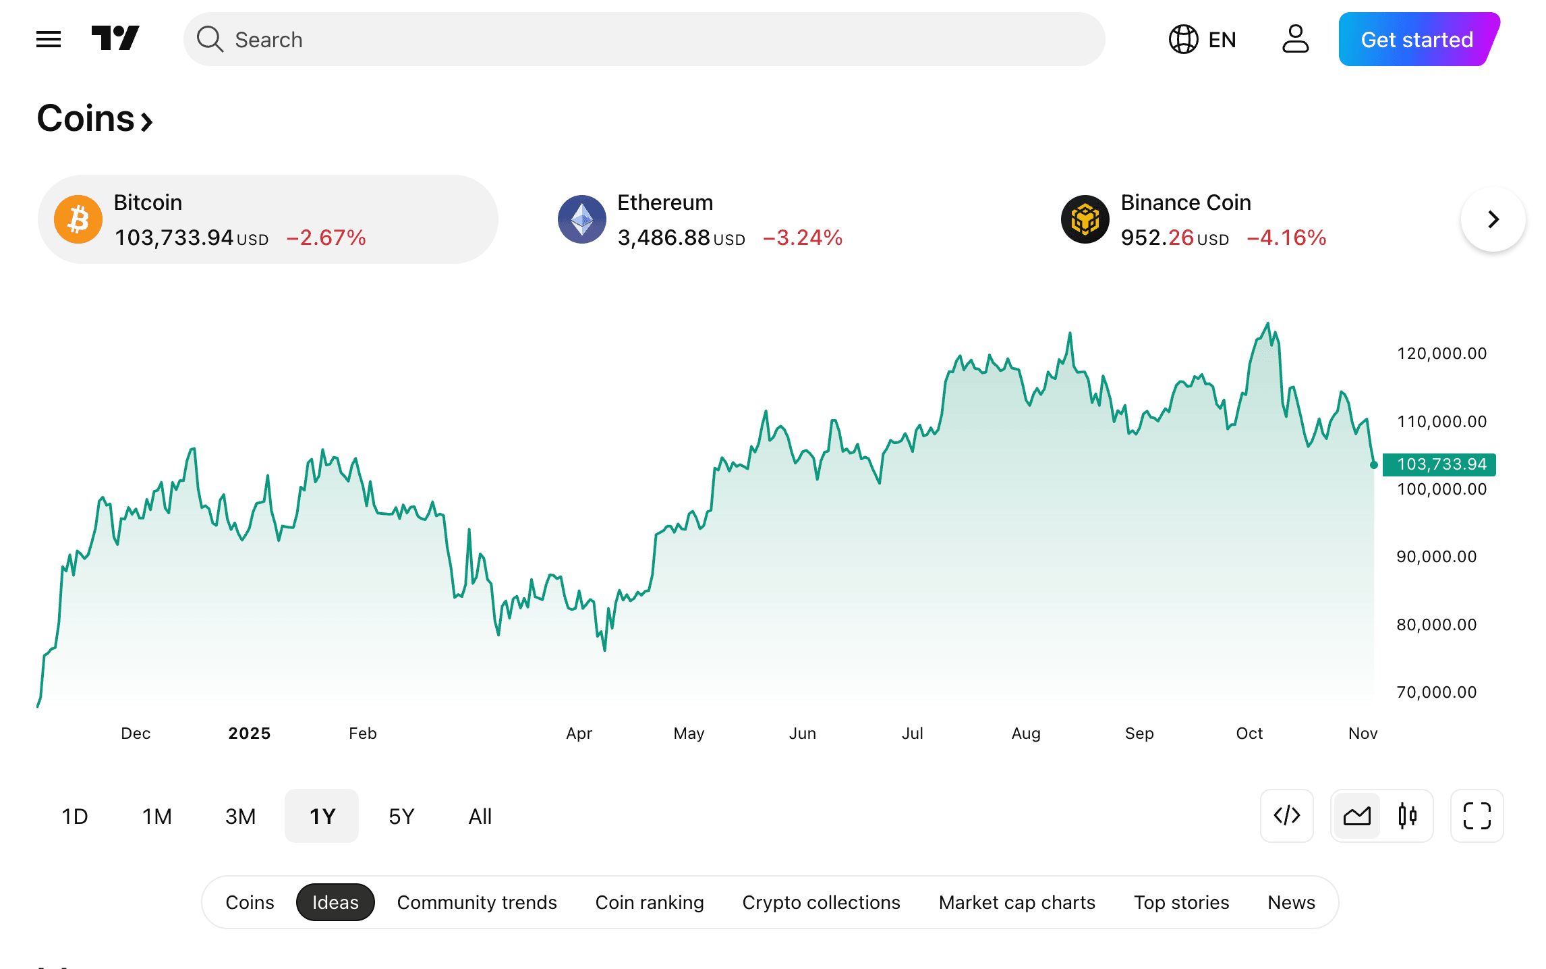The image size is (1546, 969).
Task: Open the language selector globe
Action: pos(1184,39)
